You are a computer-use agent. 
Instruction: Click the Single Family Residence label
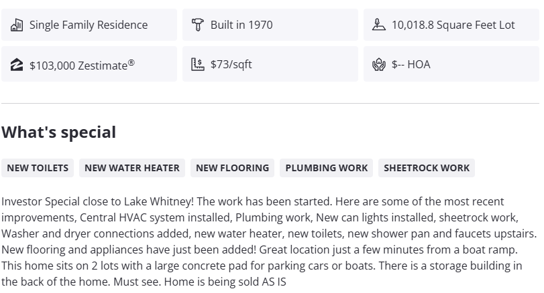(89, 25)
